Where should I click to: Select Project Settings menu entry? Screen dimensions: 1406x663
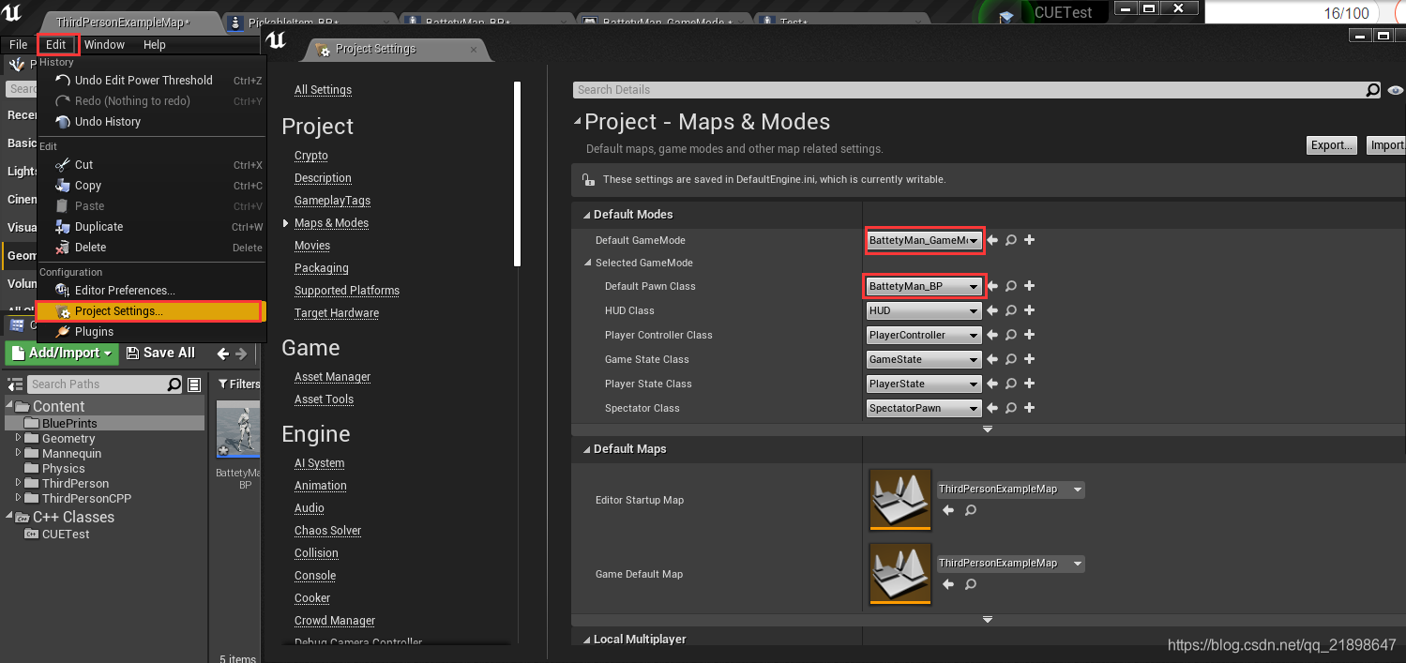click(x=150, y=311)
